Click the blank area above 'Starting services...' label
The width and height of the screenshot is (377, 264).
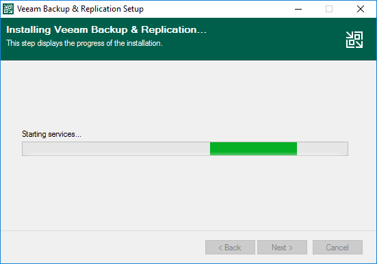[x=185, y=96]
